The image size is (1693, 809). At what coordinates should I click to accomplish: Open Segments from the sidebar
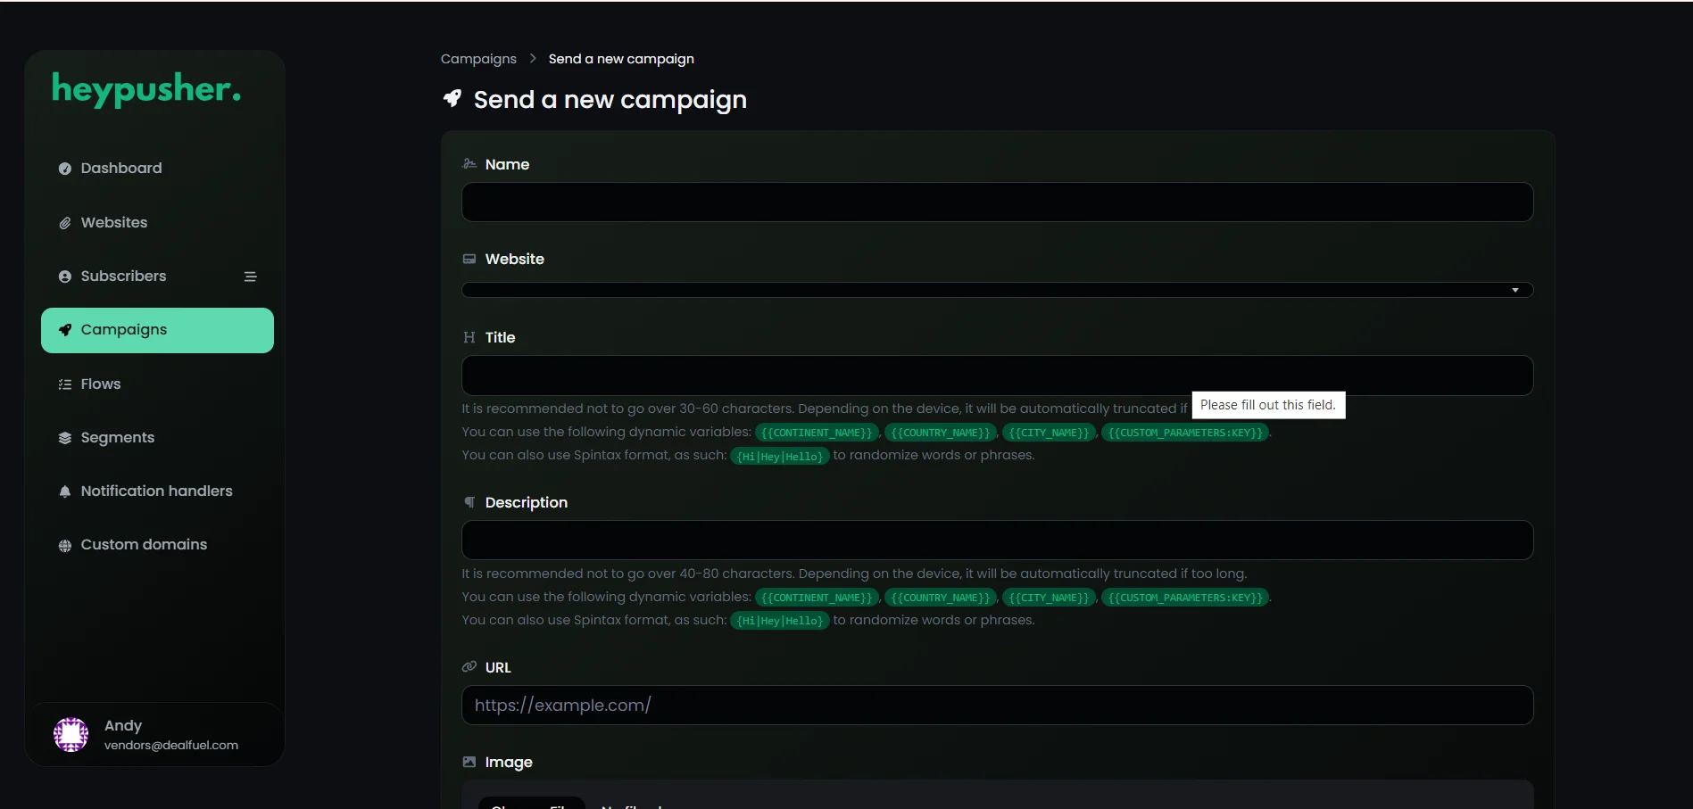[117, 437]
